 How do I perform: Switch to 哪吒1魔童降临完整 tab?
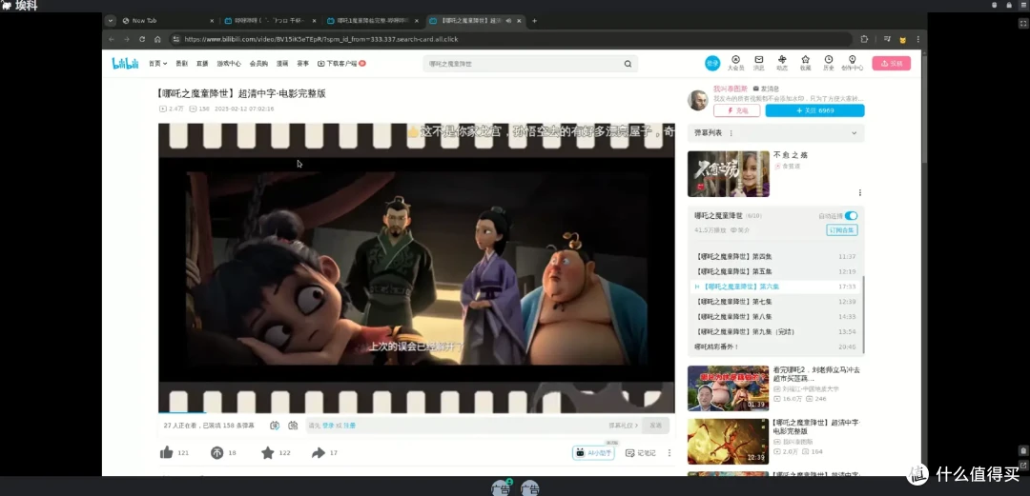(374, 20)
